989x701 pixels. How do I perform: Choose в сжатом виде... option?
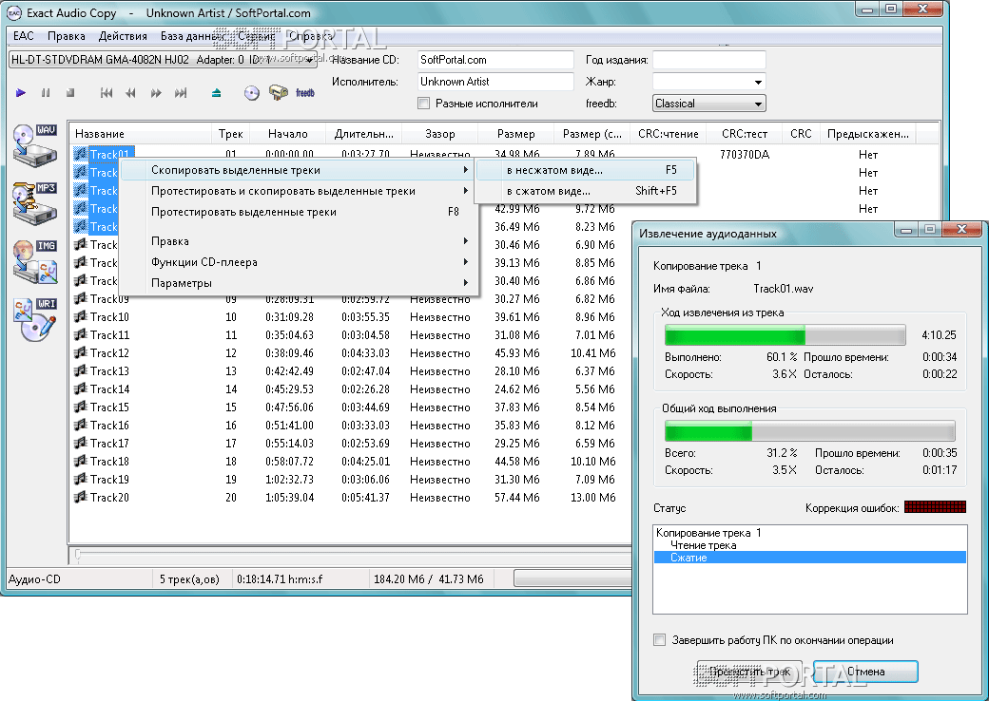pos(586,191)
